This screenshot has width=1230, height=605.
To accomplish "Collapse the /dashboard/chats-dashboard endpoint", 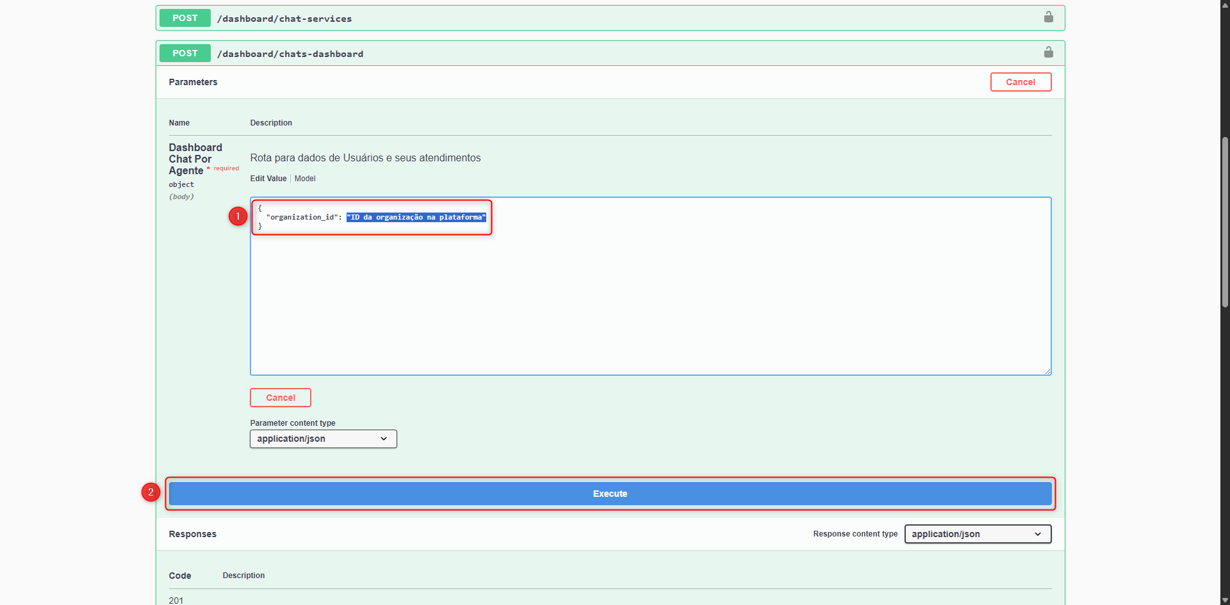I will coord(577,53).
